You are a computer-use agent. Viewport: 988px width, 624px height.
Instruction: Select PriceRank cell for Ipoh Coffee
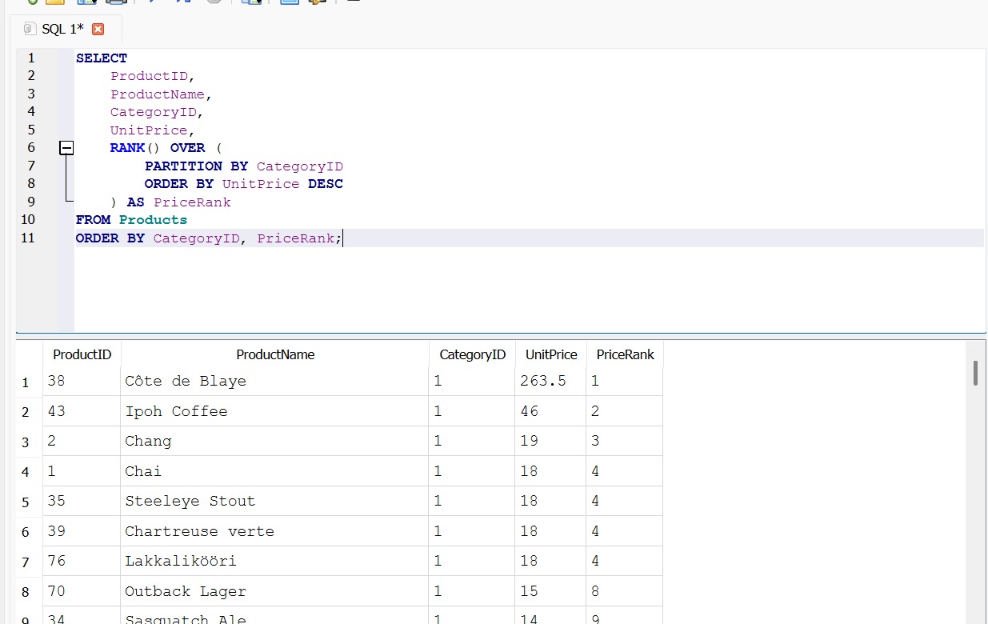(625, 411)
